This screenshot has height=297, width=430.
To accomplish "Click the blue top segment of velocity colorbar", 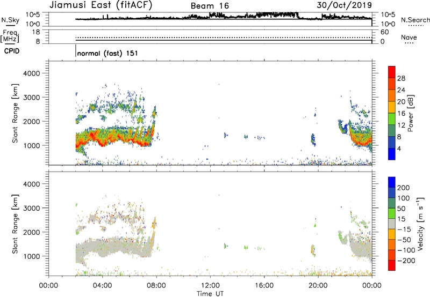I will tap(392, 182).
